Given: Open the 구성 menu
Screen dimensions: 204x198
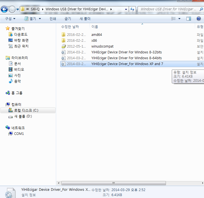Looking at the screenshot, I should tap(10, 19).
